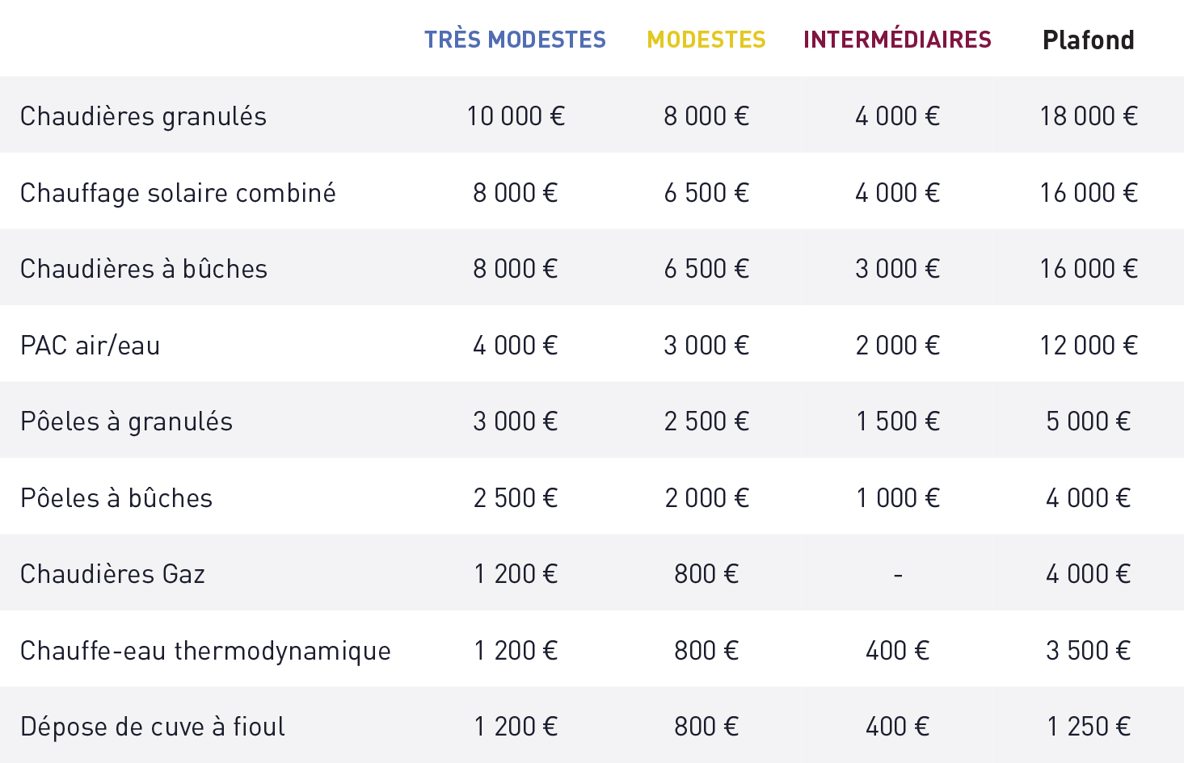Select the Chaudières granulés row label
1184x763 pixels.
click(143, 116)
